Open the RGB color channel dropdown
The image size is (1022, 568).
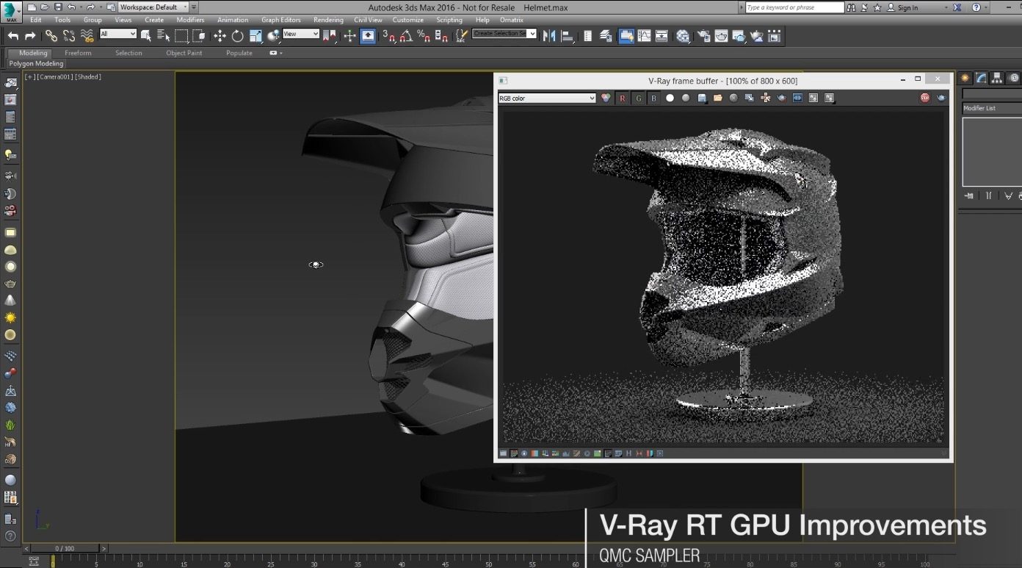547,98
